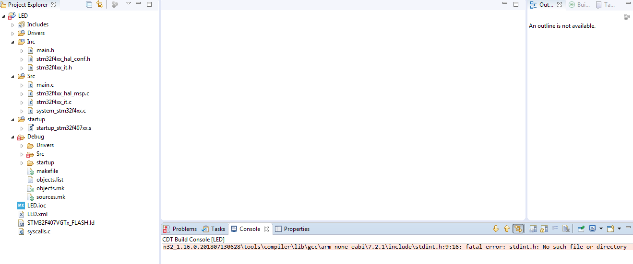Open the Build Targets tab
633x264 pixels.
pos(579,5)
